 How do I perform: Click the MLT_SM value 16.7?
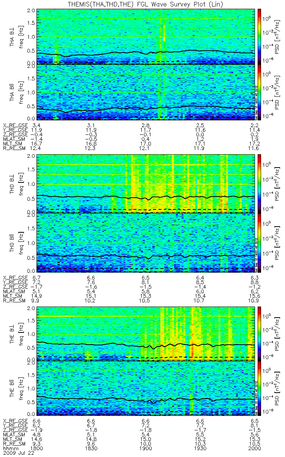click(x=37, y=144)
